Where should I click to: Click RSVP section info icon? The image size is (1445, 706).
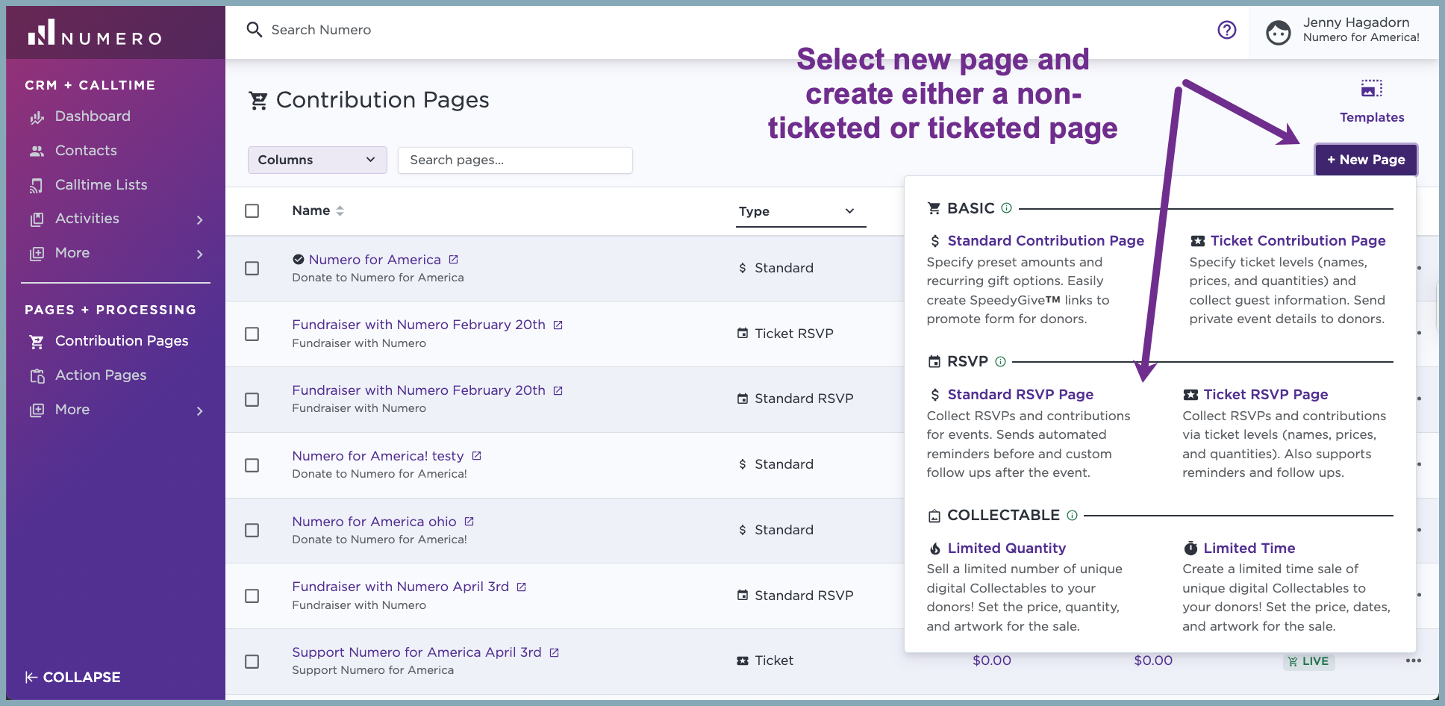pos(1000,362)
